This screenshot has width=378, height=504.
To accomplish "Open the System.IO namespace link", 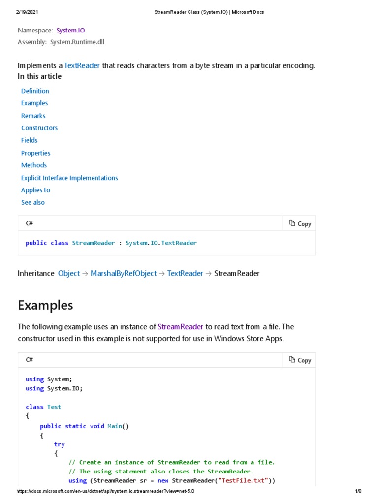I will pos(70,30).
